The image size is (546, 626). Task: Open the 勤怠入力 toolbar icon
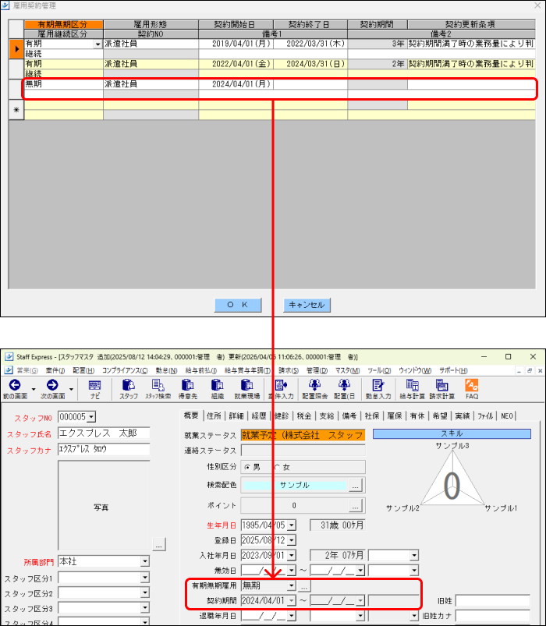[x=378, y=389]
